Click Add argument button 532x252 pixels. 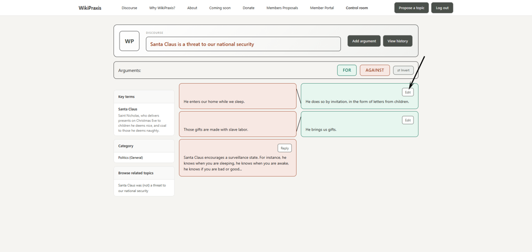(x=364, y=41)
